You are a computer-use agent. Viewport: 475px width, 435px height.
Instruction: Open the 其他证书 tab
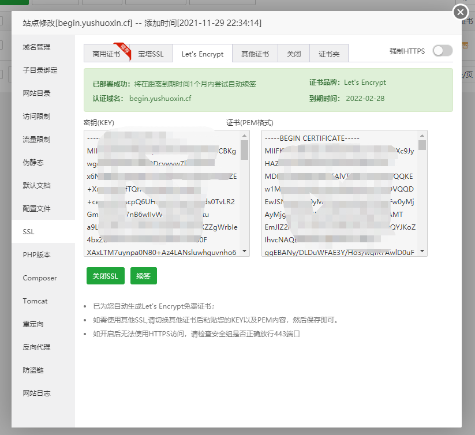[x=255, y=54]
